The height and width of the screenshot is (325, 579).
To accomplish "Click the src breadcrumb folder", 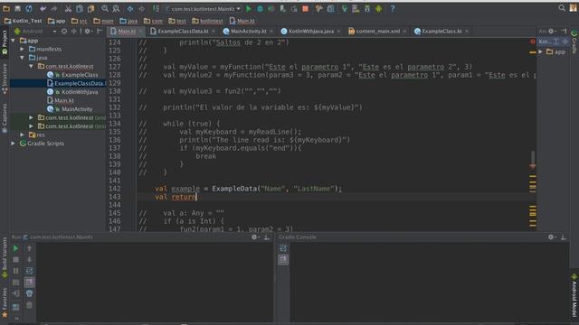I will click(80, 21).
